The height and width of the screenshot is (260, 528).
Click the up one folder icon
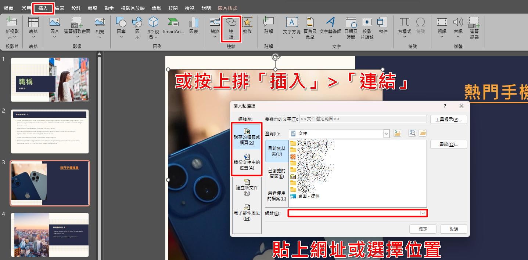pyautogui.click(x=397, y=133)
